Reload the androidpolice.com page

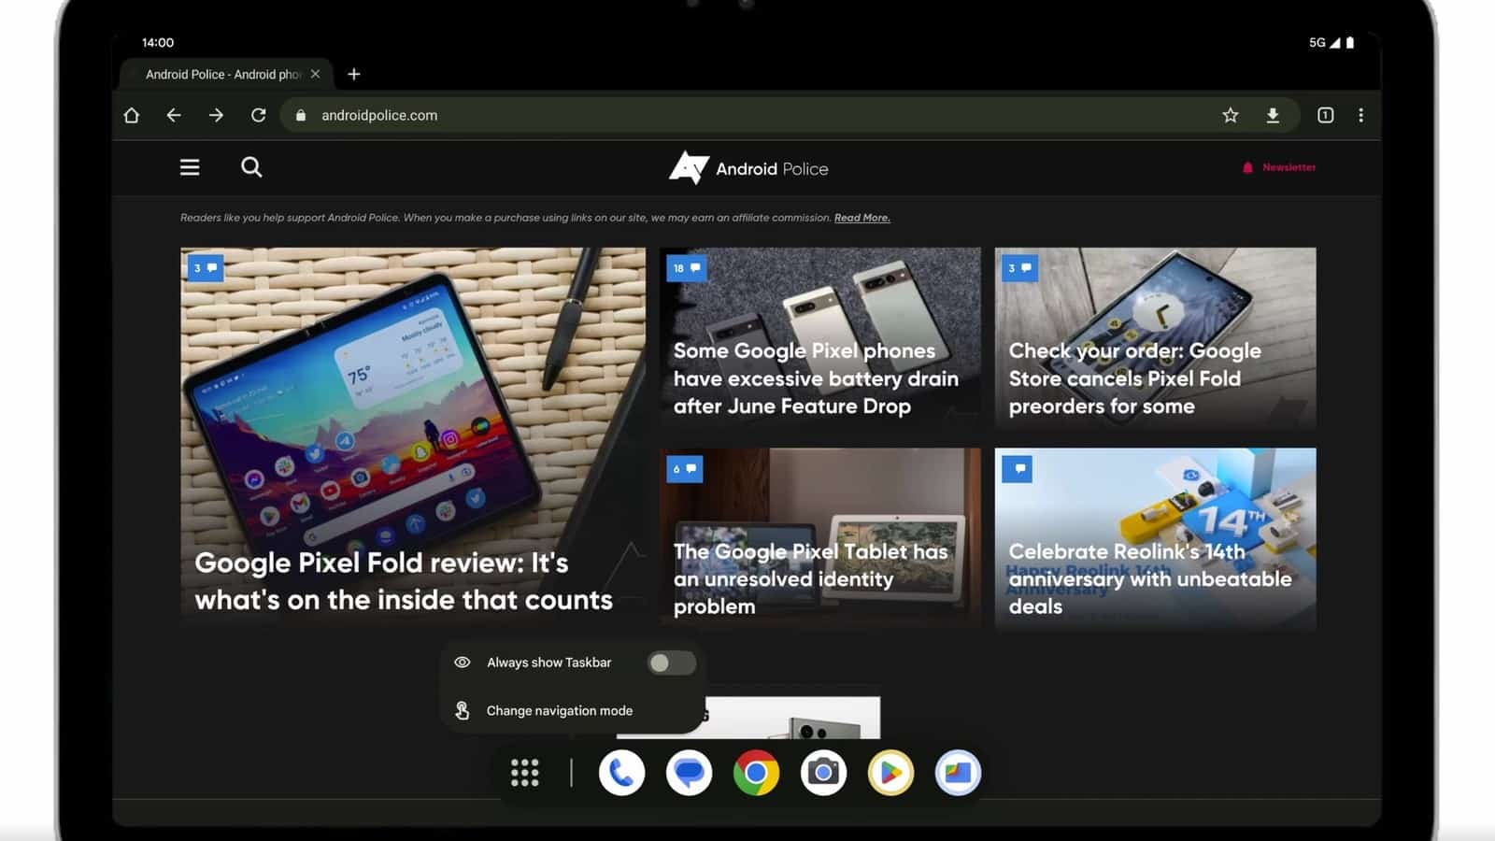click(259, 115)
